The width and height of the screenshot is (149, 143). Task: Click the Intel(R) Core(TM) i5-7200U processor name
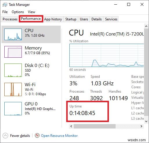[x=117, y=34]
